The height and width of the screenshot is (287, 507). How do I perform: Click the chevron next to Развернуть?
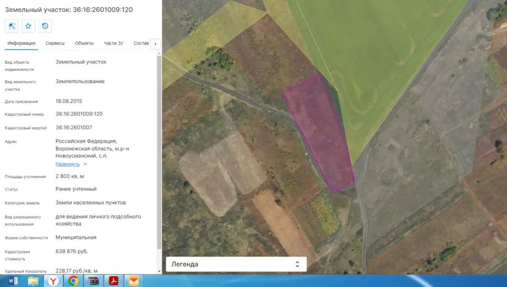[85, 164]
